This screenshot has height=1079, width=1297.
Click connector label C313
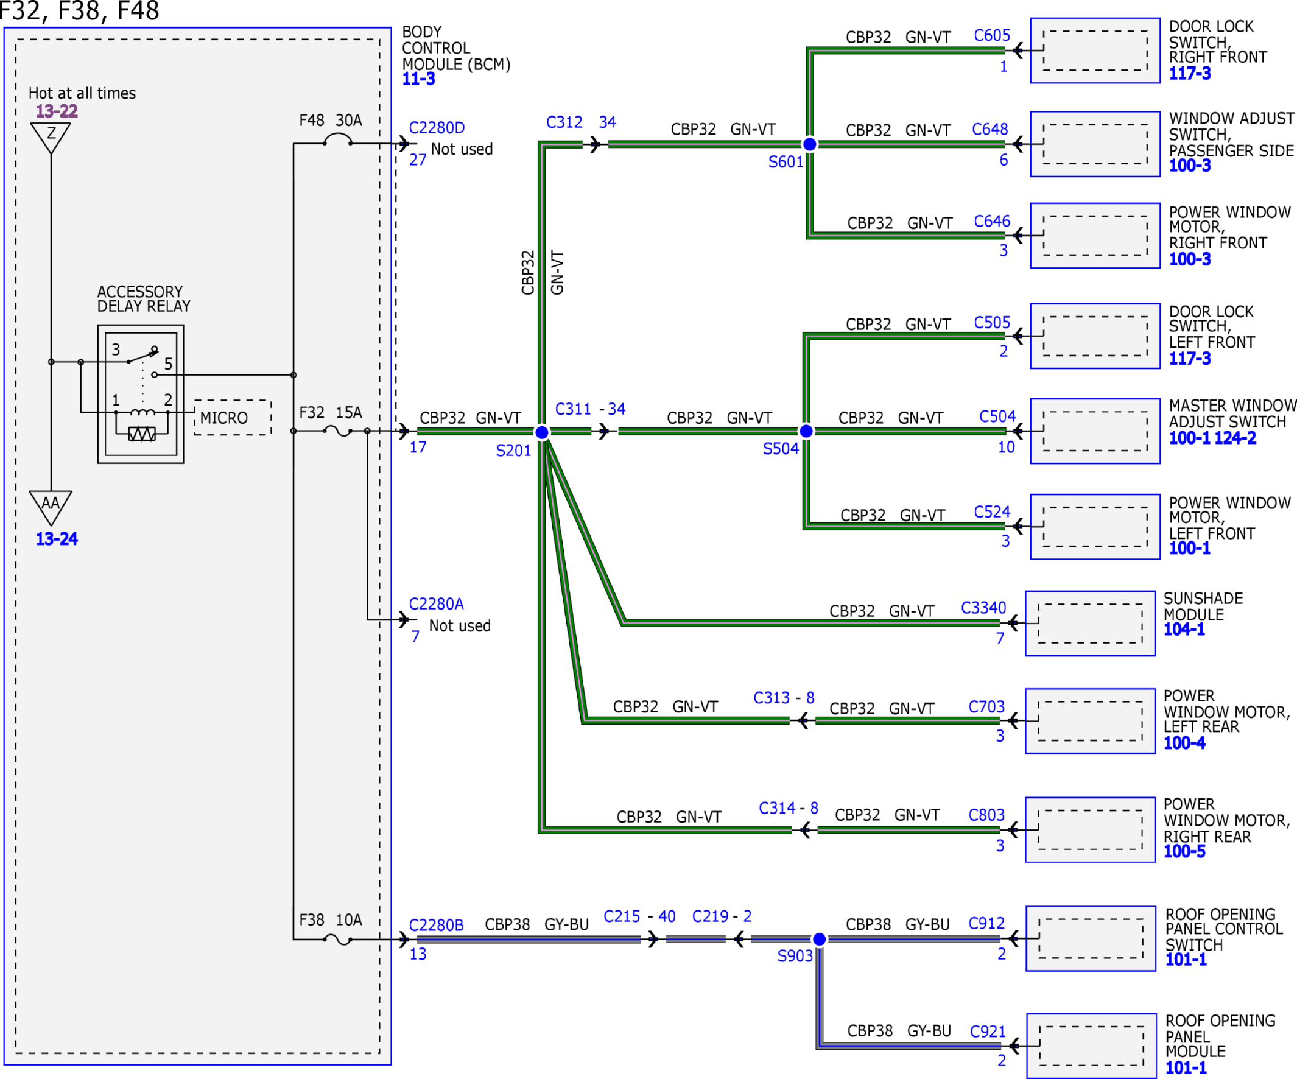pyautogui.click(x=772, y=698)
